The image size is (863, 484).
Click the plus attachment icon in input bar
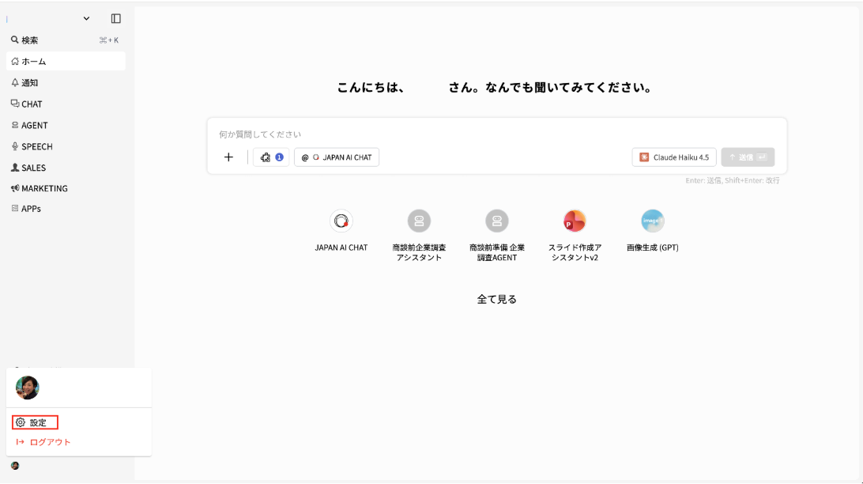coord(228,157)
